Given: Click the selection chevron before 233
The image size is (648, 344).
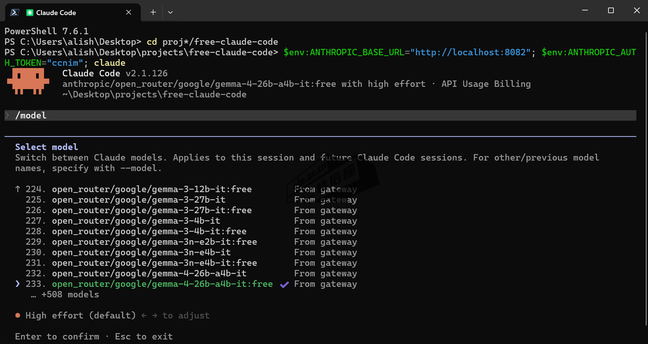Looking at the screenshot, I should [18, 284].
